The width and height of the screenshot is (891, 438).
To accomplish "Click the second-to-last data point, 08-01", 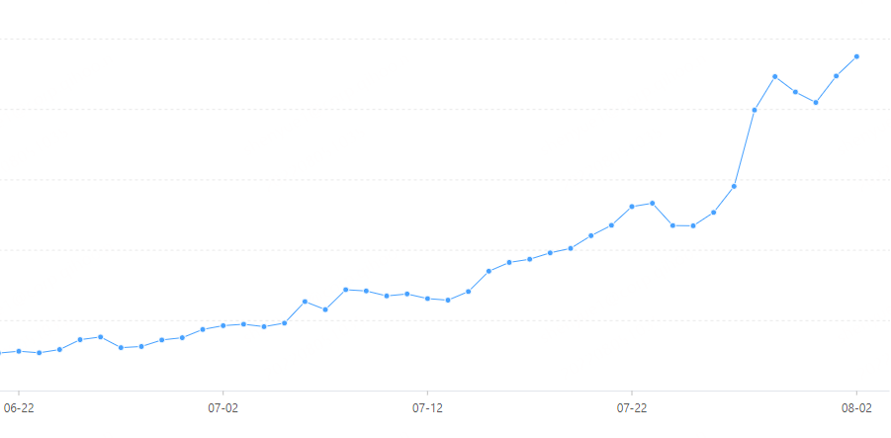I will pos(837,75).
